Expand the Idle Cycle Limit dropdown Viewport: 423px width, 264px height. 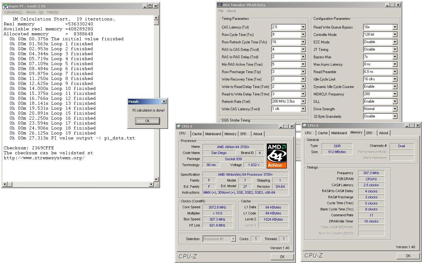[x=395, y=79]
